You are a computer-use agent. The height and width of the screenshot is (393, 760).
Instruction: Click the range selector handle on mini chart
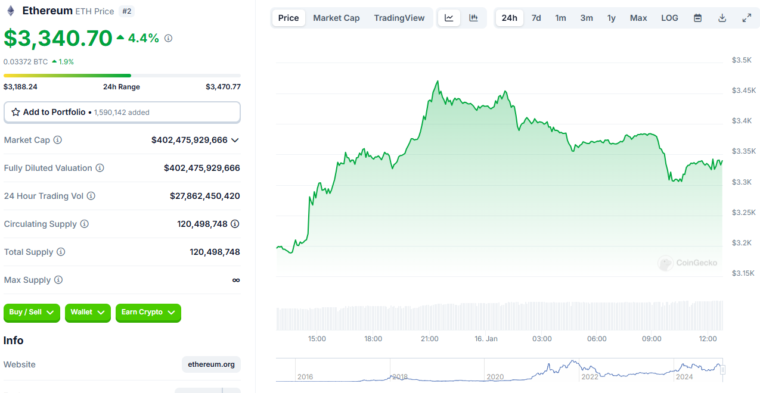722,370
